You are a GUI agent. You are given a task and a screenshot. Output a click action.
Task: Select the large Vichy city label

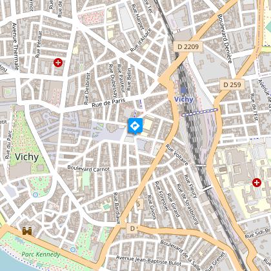27,157
